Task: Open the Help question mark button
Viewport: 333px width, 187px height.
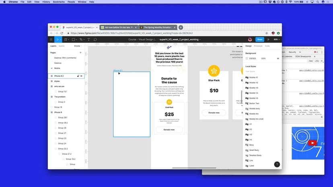Action: [x=277, y=164]
